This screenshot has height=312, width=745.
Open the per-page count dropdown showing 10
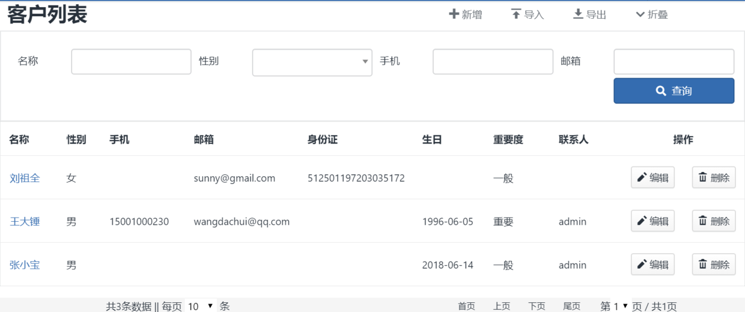[x=200, y=306]
